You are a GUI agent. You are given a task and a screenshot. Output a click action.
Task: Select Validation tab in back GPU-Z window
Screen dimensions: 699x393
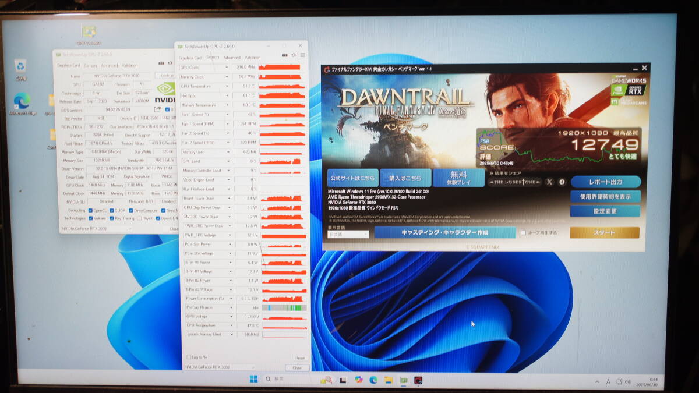pos(130,66)
